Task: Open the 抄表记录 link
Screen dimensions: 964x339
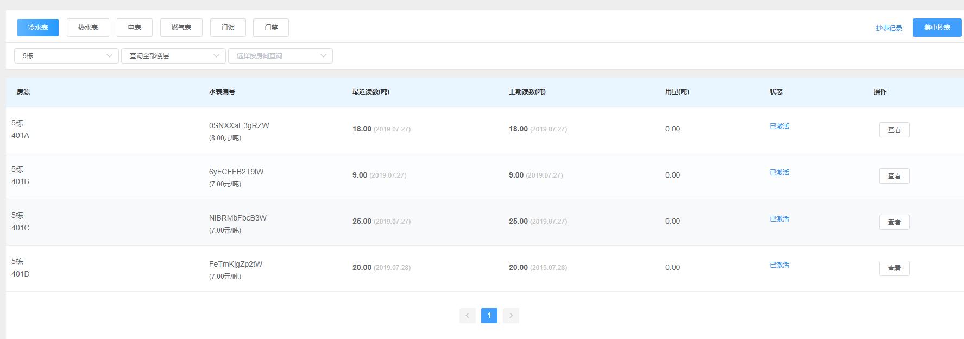Action: coord(889,28)
